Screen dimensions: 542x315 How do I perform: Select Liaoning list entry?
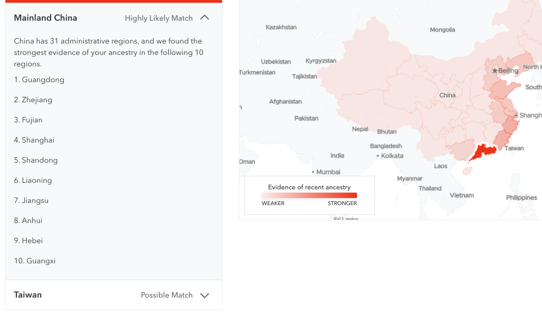tap(33, 180)
